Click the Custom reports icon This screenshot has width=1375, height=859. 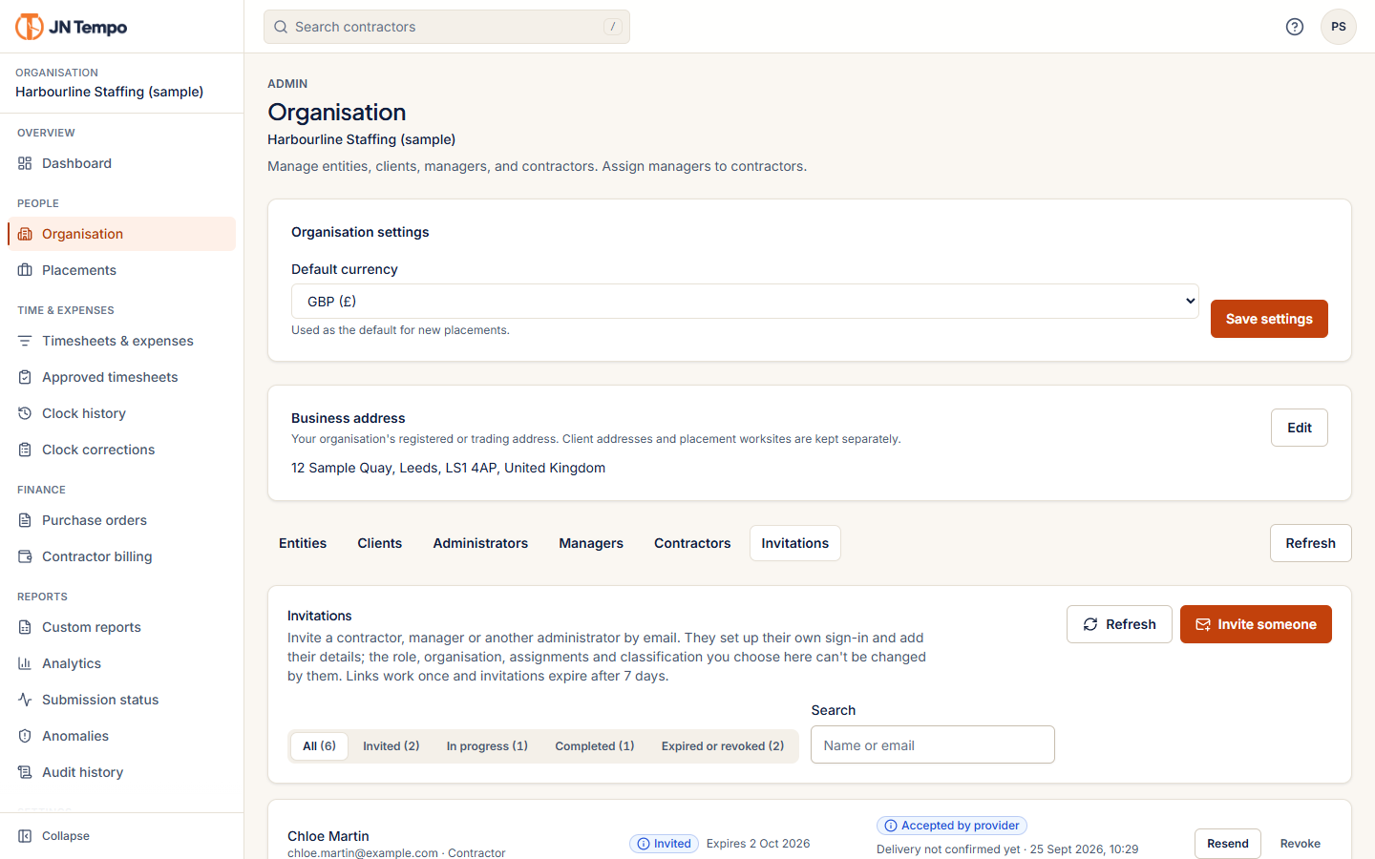coord(25,627)
